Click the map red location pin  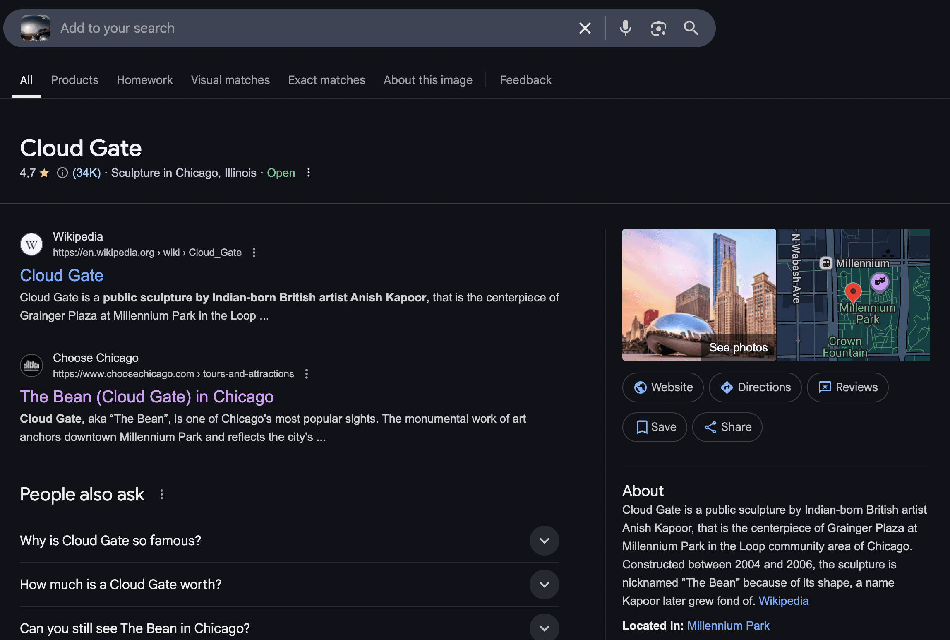tap(853, 292)
